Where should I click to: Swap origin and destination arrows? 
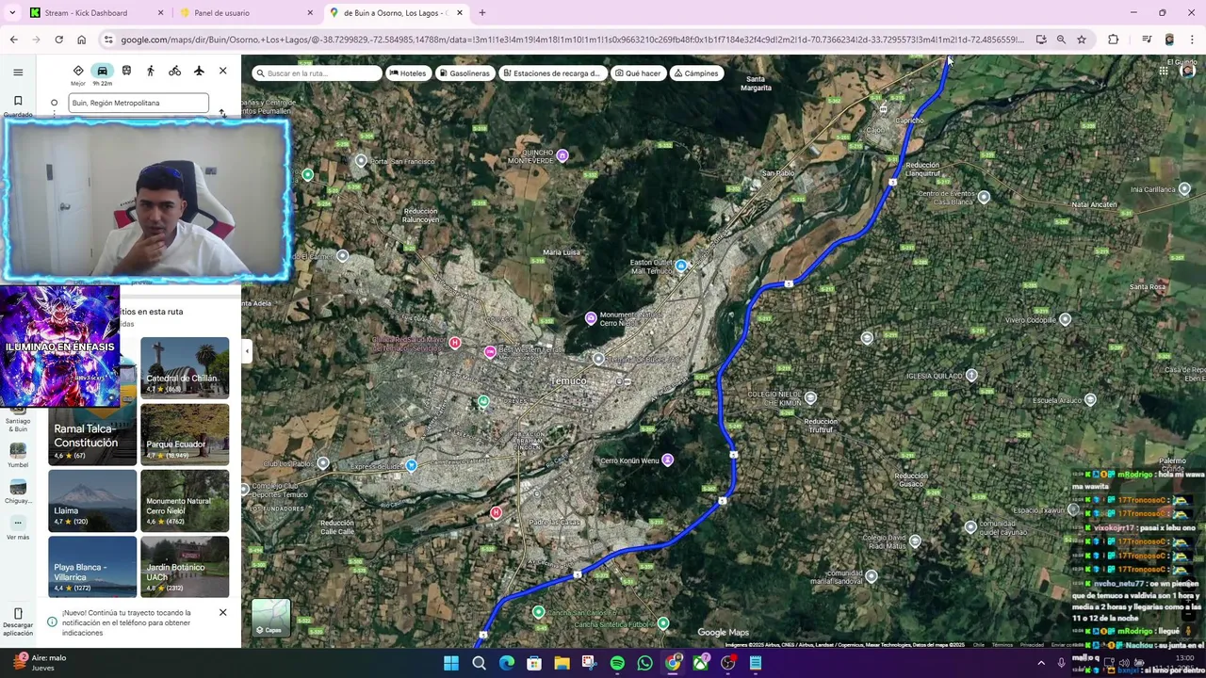222,114
